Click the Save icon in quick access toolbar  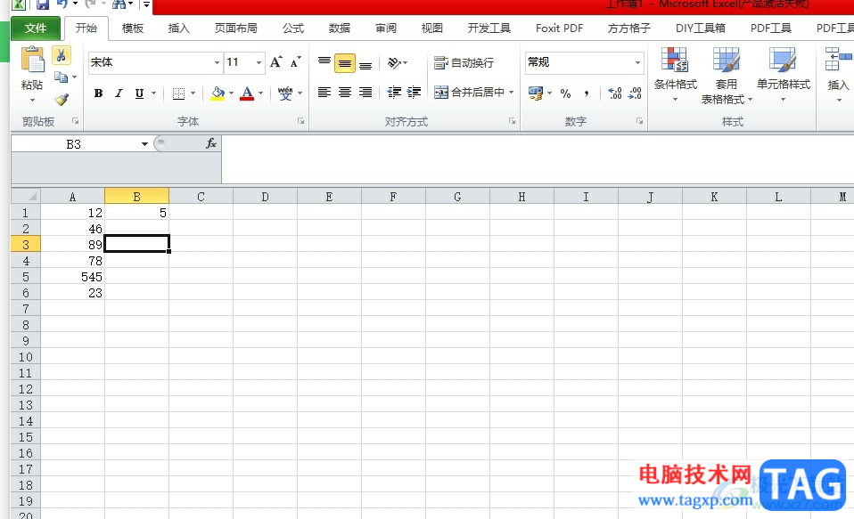tap(43, 4)
